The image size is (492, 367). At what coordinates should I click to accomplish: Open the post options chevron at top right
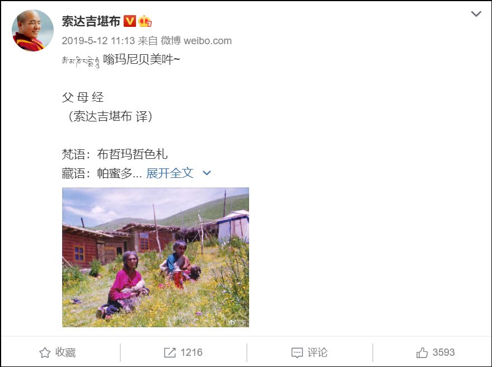[x=476, y=14]
